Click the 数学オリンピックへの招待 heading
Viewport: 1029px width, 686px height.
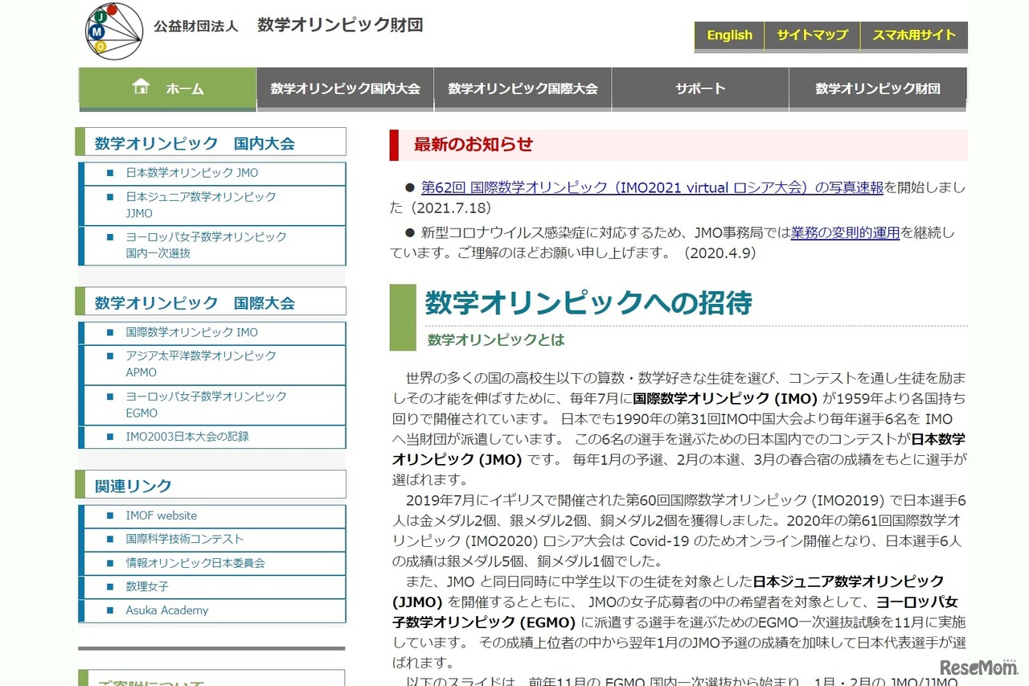click(x=588, y=303)
